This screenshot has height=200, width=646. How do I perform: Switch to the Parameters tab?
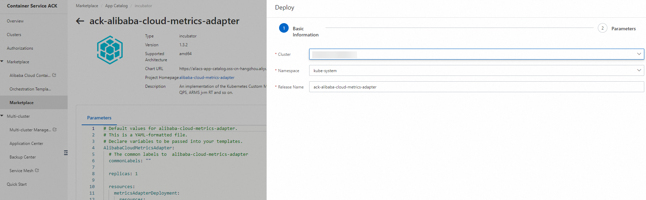(x=99, y=118)
